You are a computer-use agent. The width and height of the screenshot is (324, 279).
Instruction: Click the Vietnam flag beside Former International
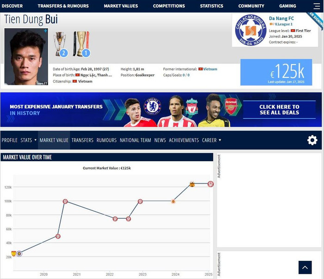coord(200,69)
